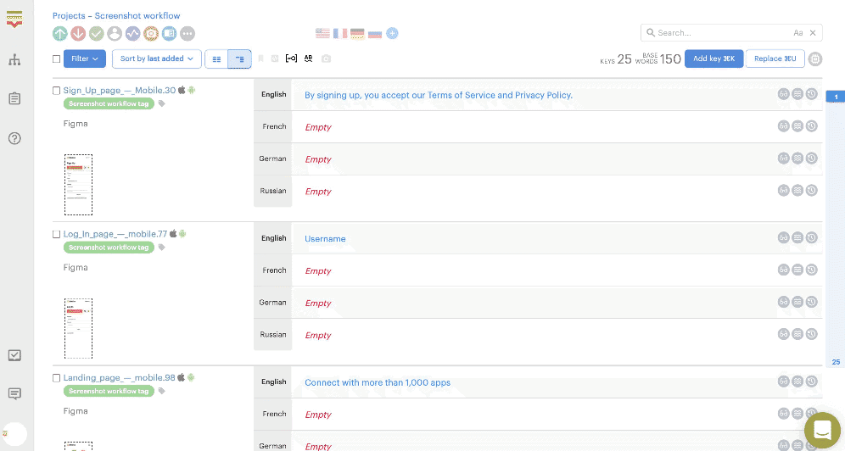Edit the English translation 'Username'
This screenshot has height=451, width=845.
click(325, 239)
